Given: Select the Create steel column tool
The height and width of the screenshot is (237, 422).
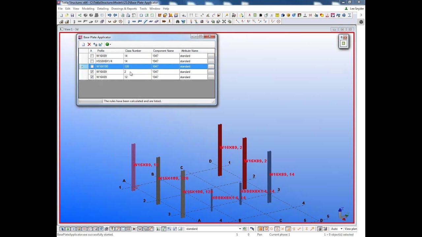Looking at the screenshot, I should 129,21.
